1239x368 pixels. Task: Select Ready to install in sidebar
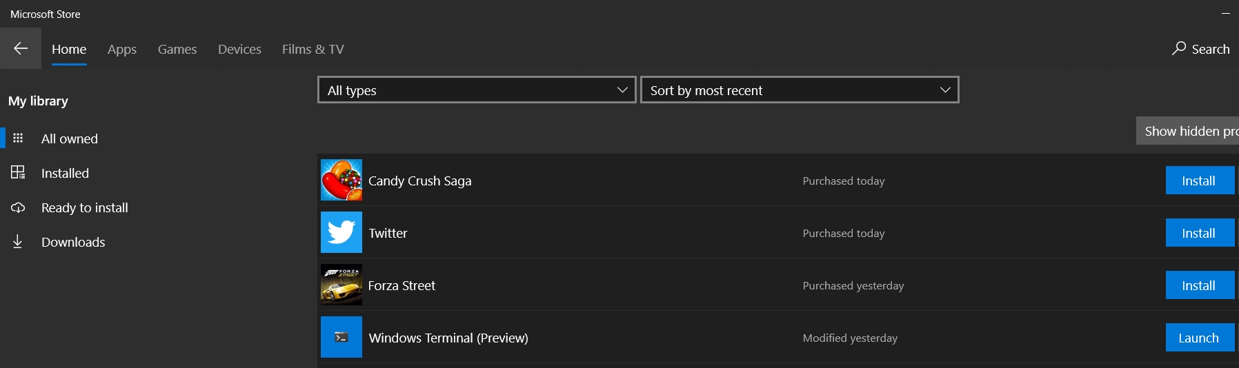(x=85, y=207)
